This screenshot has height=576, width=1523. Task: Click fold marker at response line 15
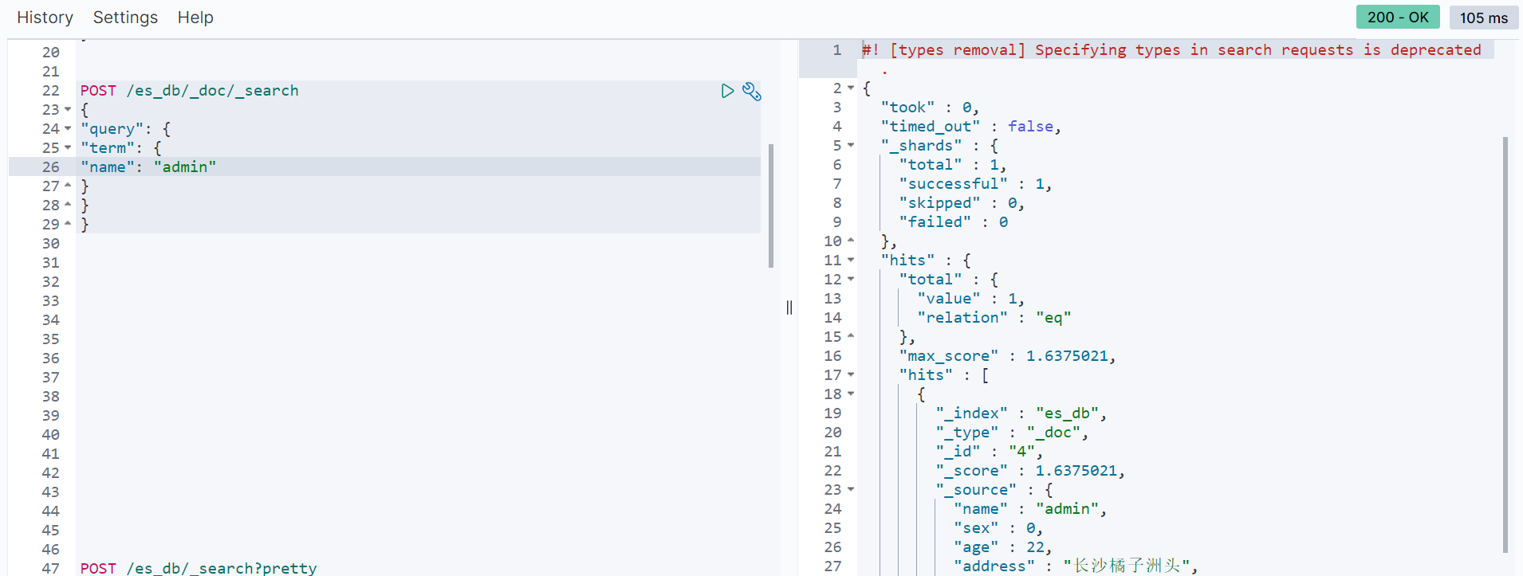(851, 336)
